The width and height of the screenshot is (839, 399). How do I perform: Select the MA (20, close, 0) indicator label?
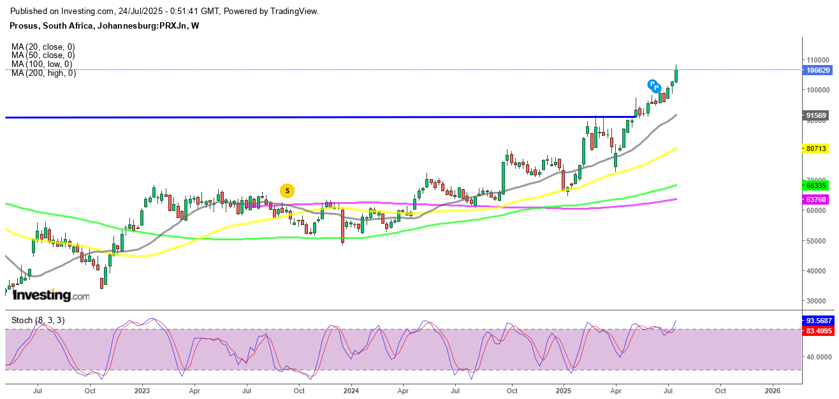43,47
